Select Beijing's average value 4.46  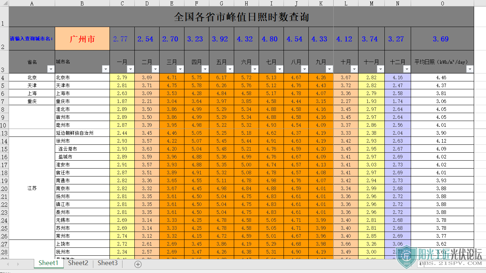click(x=442, y=77)
